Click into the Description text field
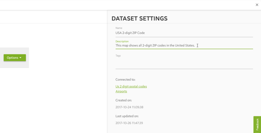The width and height of the screenshot is (261, 133). tap(184, 45)
